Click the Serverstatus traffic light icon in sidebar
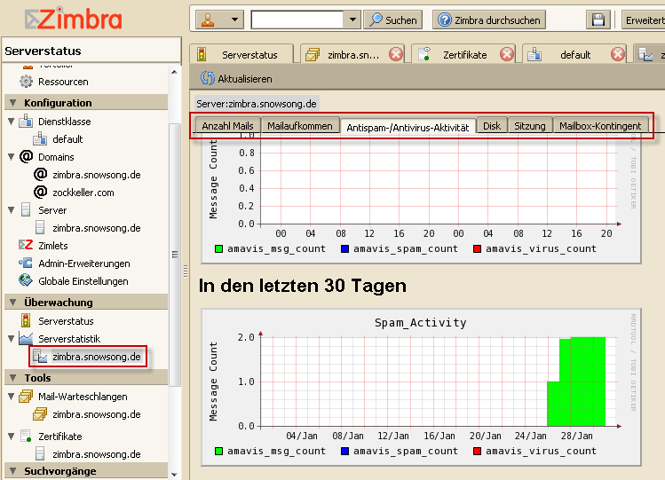The image size is (665, 480). point(26,320)
